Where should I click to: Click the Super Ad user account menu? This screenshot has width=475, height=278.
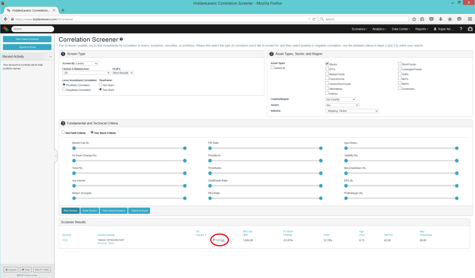[443, 29]
